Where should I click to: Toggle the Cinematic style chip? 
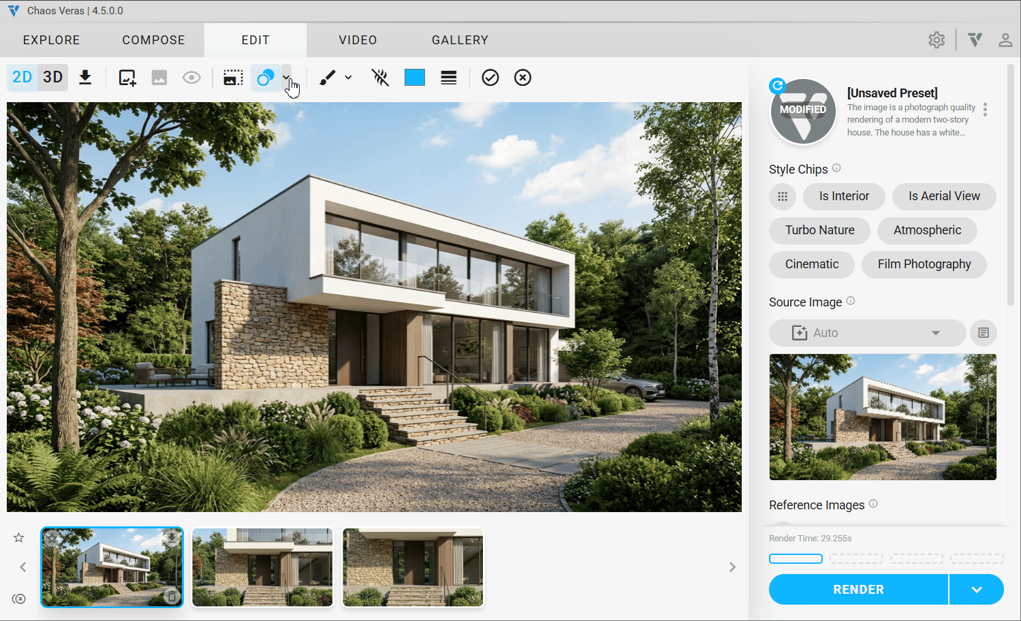pos(812,264)
